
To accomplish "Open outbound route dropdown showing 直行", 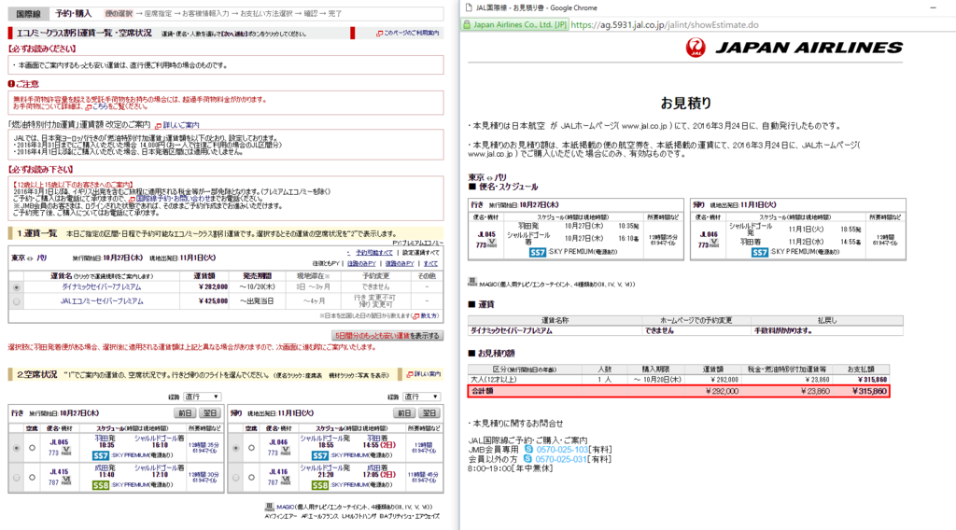I will (x=203, y=397).
